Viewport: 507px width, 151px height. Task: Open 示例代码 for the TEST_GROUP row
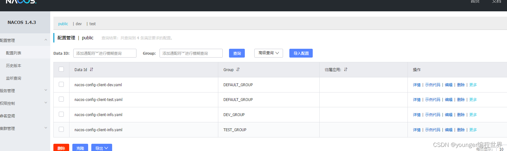432,130
